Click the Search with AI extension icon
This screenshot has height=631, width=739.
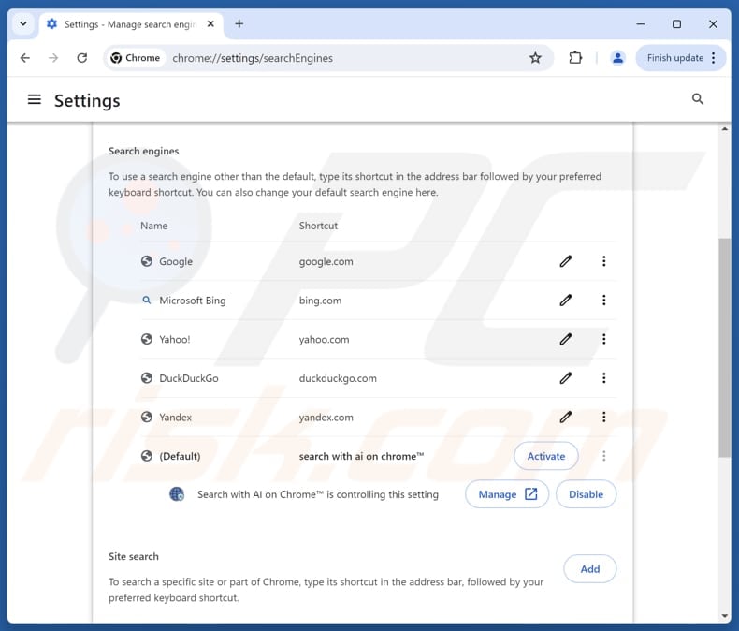point(177,494)
